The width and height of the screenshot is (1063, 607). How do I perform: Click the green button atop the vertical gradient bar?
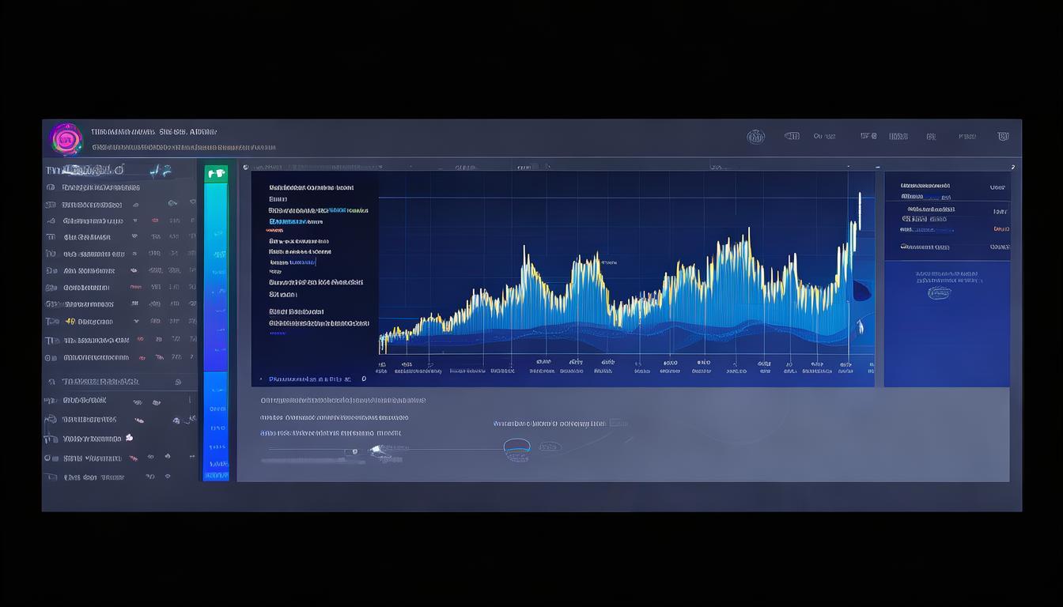click(x=215, y=174)
